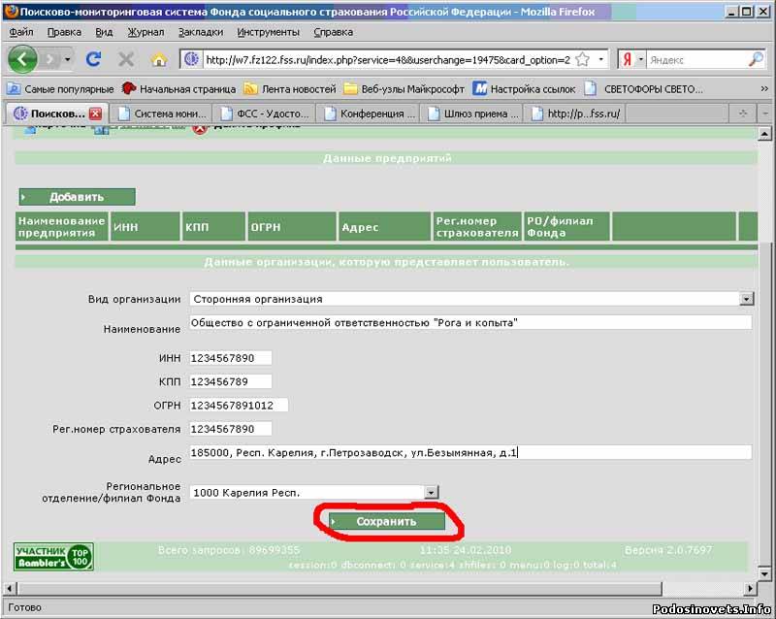Open the Закладки menu

pyautogui.click(x=201, y=32)
